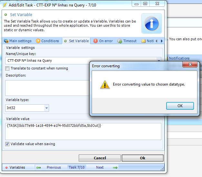202x177 pixels.
Task: Click into the Variable value text box
Action: tap(83, 132)
